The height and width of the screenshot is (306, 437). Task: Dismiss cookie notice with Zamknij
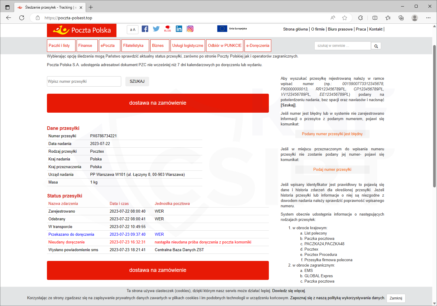[x=396, y=298]
